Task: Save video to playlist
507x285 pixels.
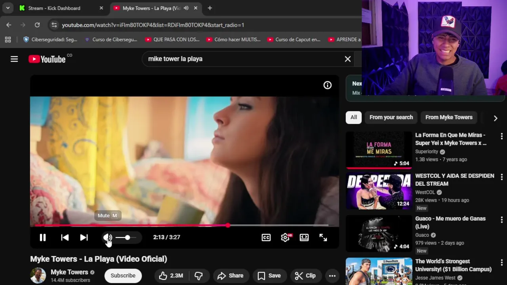Action: [x=269, y=276]
